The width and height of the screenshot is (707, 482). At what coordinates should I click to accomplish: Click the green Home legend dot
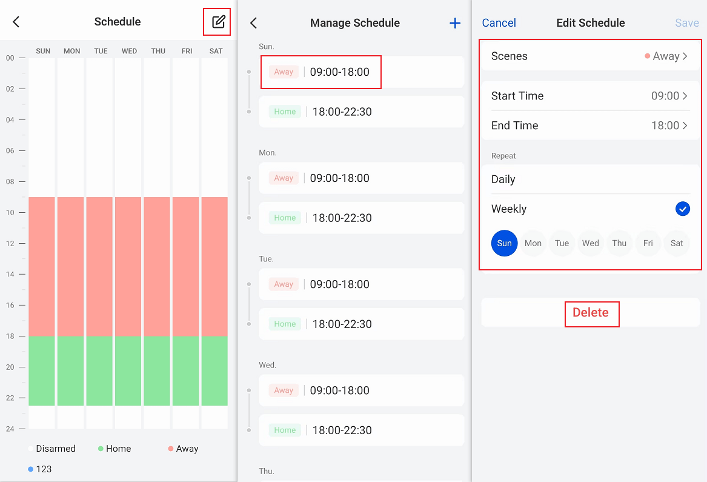[101, 449]
